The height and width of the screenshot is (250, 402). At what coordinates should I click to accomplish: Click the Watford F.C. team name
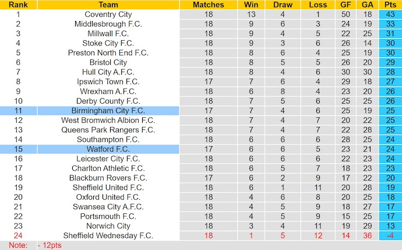pos(108,149)
